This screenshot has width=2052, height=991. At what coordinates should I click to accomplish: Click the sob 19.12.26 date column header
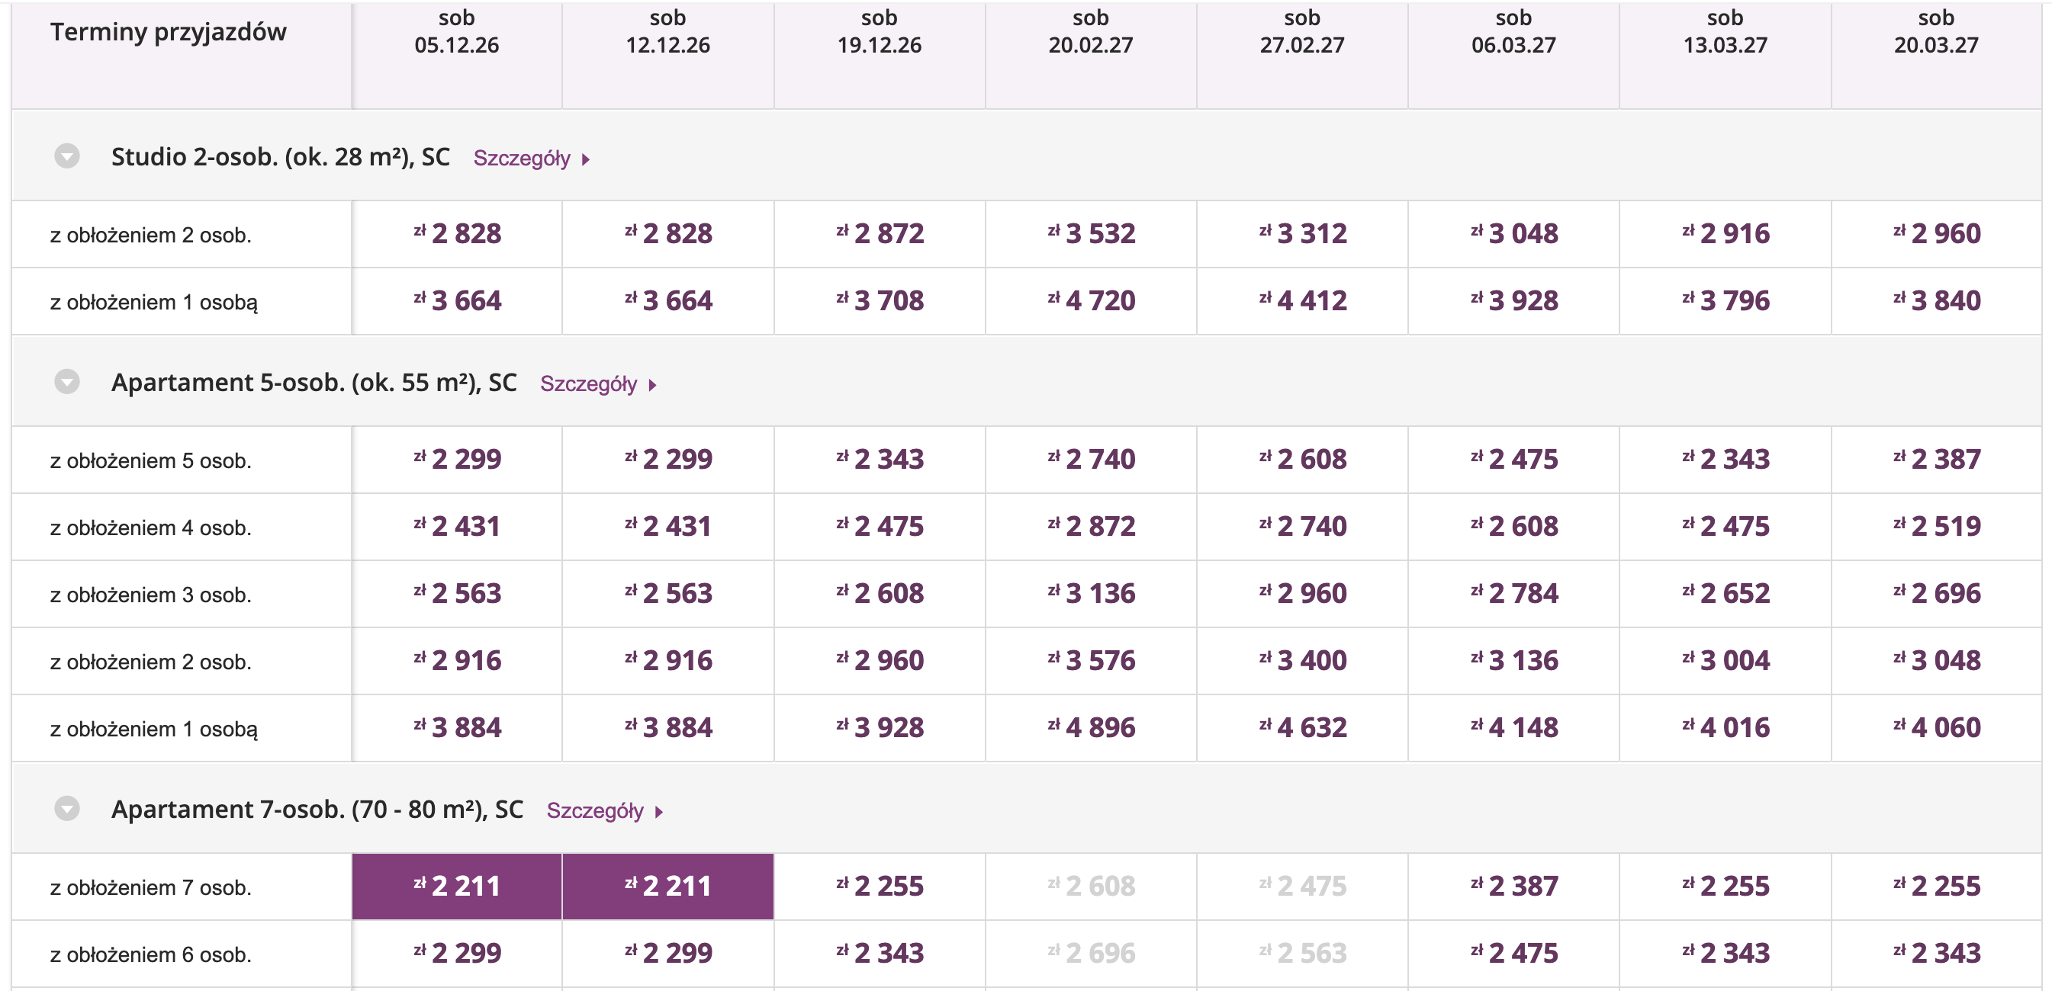[x=880, y=32]
